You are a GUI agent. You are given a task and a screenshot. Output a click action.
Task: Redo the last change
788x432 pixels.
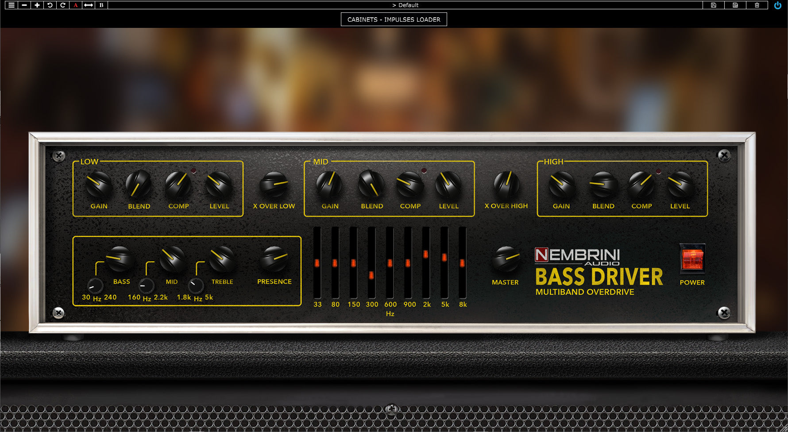62,5
